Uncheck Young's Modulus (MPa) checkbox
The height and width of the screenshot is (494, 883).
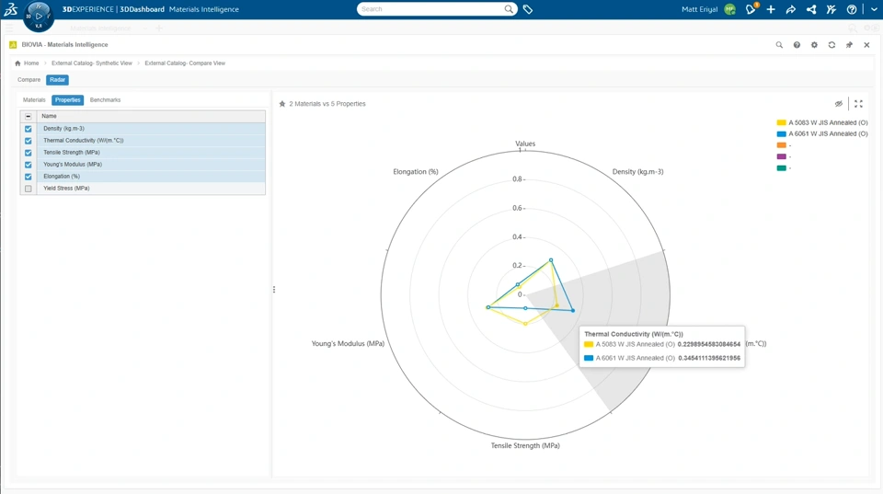[x=29, y=165]
